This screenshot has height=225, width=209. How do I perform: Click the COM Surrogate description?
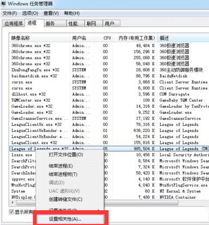(x=174, y=94)
